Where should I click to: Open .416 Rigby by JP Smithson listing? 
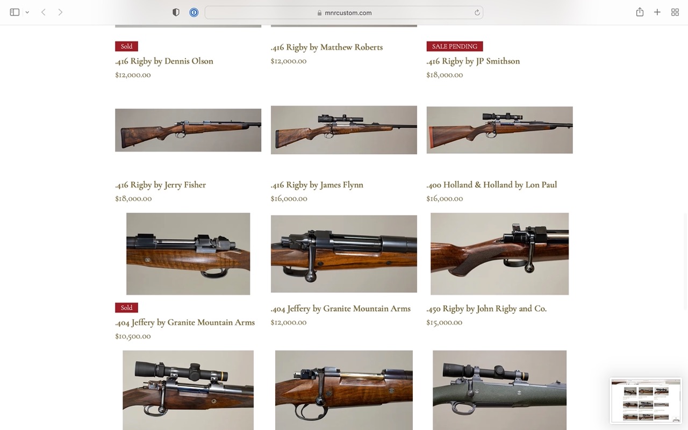pyautogui.click(x=473, y=61)
